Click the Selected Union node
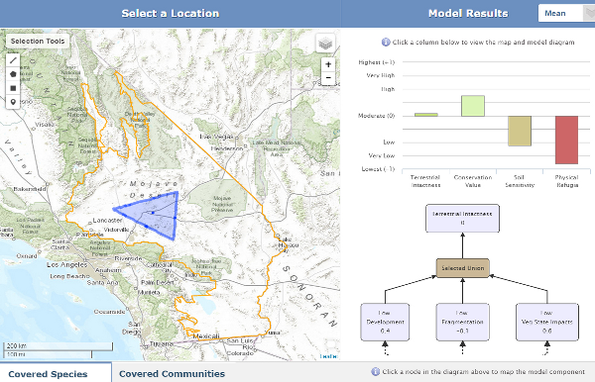 (x=462, y=268)
